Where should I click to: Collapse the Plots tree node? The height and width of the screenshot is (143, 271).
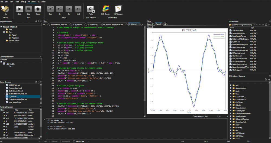point(4,32)
